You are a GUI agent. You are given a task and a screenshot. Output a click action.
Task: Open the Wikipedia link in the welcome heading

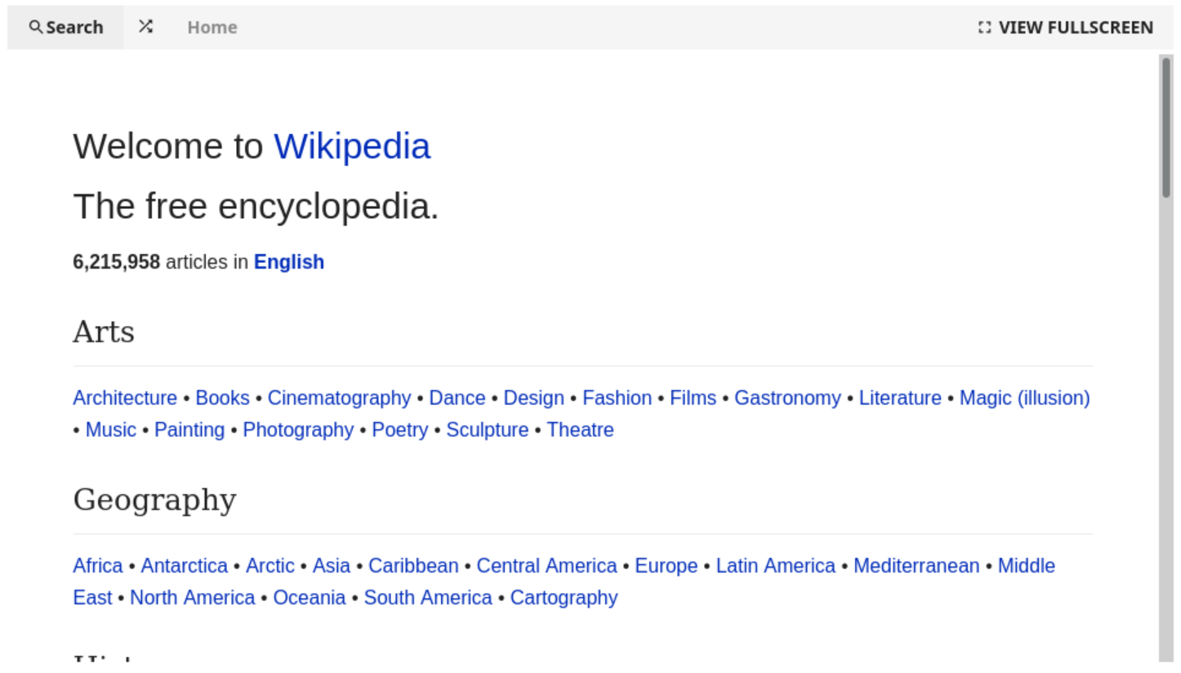point(353,146)
